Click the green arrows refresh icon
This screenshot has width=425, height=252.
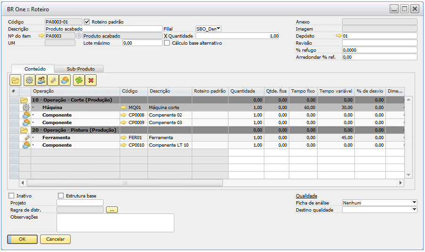[x=79, y=80]
